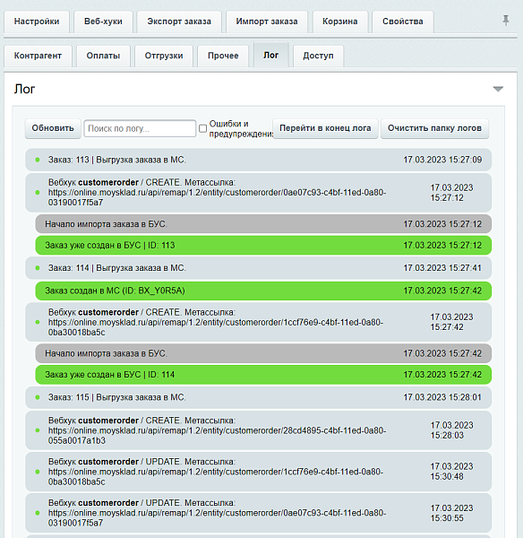Screen dimensions: 523x538
Task: Open the Заказ: 114 log entry
Action: pos(259,268)
